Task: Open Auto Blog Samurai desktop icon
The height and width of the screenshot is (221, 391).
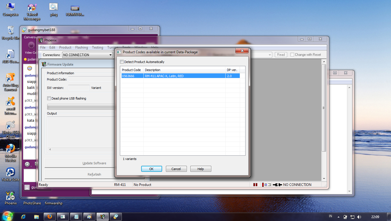Action: point(10,82)
